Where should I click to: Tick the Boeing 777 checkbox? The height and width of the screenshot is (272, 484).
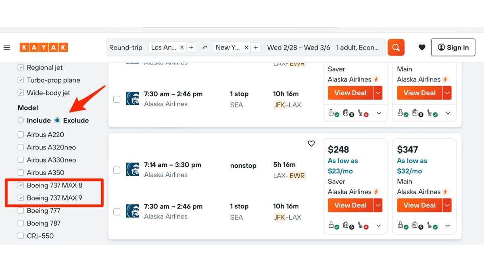pos(21,210)
